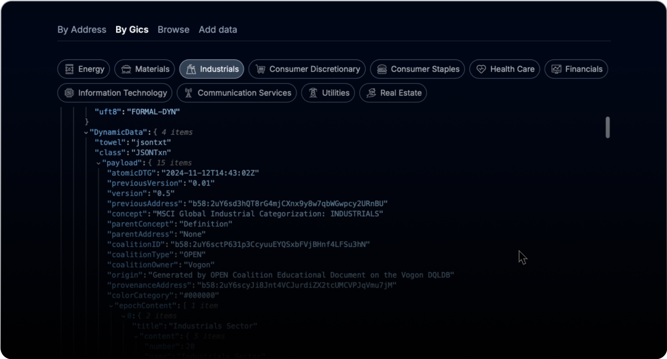
Task: Open the Browse tab
Action: (173, 30)
